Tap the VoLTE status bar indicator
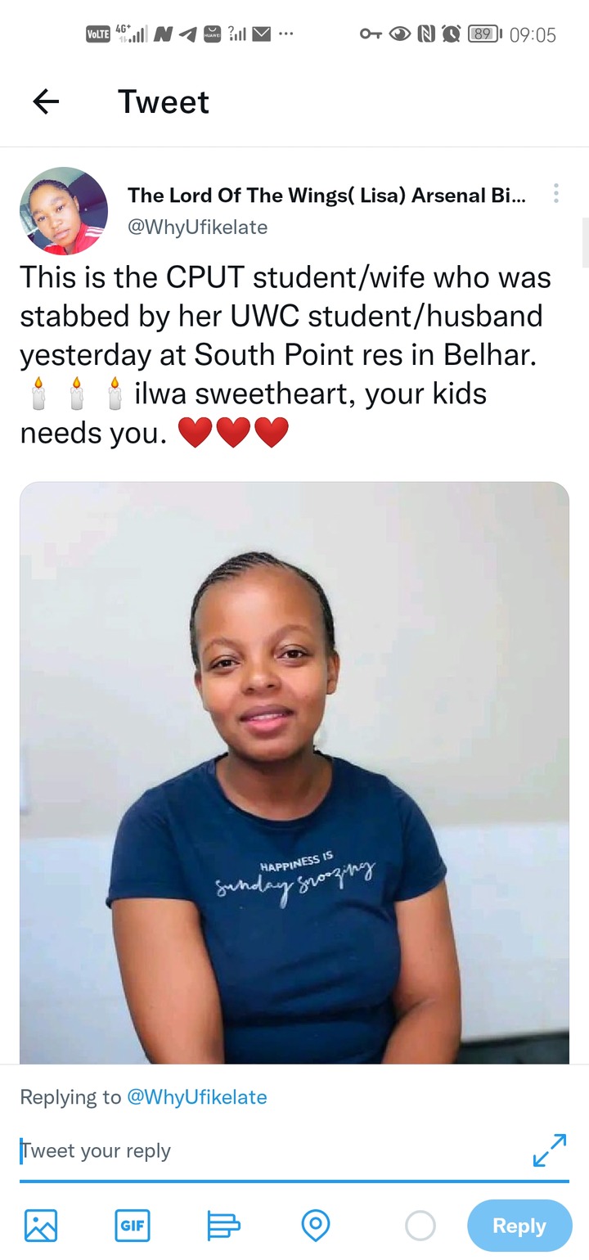This screenshot has height=1260, width=589. (x=97, y=34)
